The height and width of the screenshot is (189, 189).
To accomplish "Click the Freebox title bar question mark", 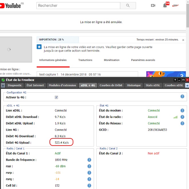I will [x=175, y=80].
